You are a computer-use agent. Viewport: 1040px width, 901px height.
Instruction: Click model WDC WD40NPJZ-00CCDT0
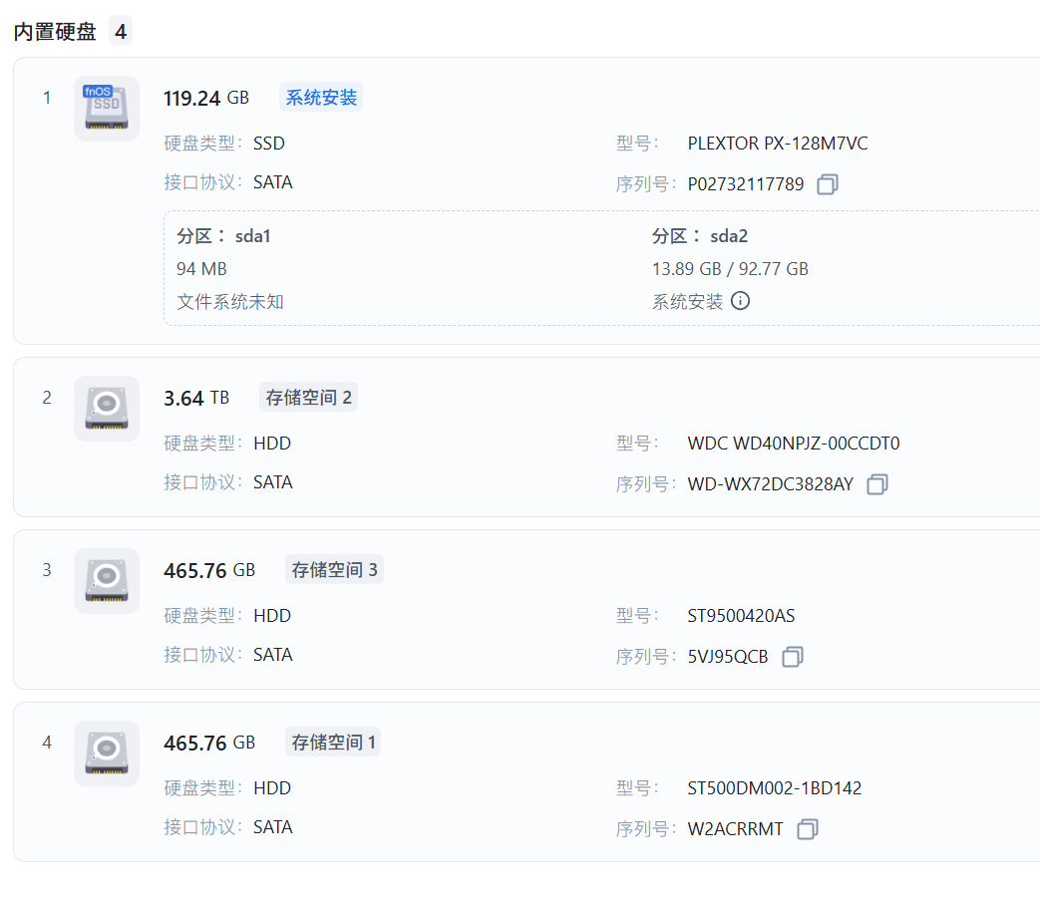[x=794, y=443]
